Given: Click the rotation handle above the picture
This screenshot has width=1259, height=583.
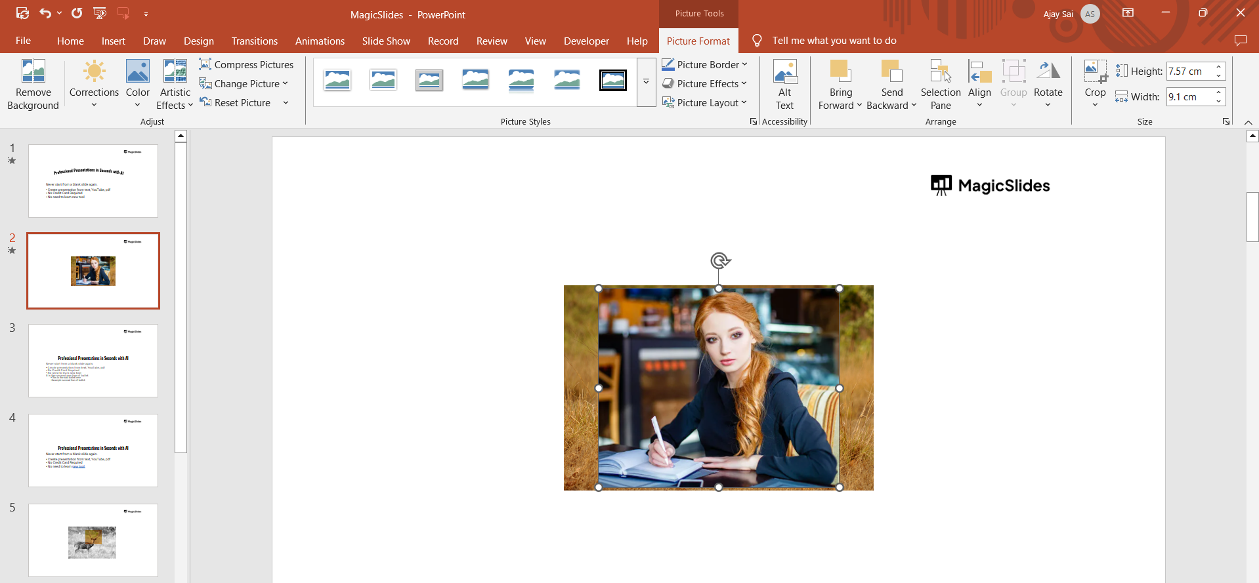Looking at the screenshot, I should point(719,261).
